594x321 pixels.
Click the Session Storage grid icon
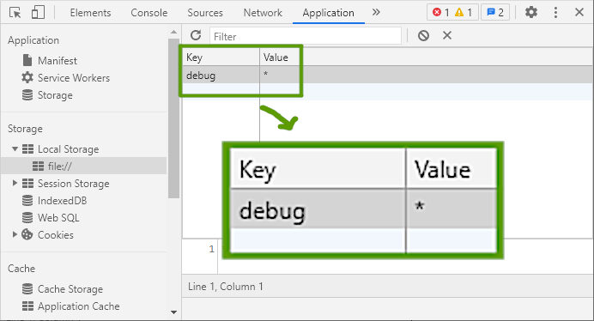click(27, 184)
